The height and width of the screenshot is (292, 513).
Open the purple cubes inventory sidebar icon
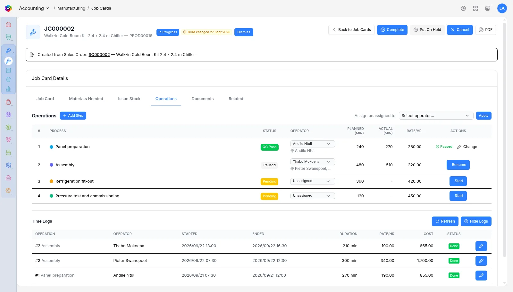click(x=8, y=114)
